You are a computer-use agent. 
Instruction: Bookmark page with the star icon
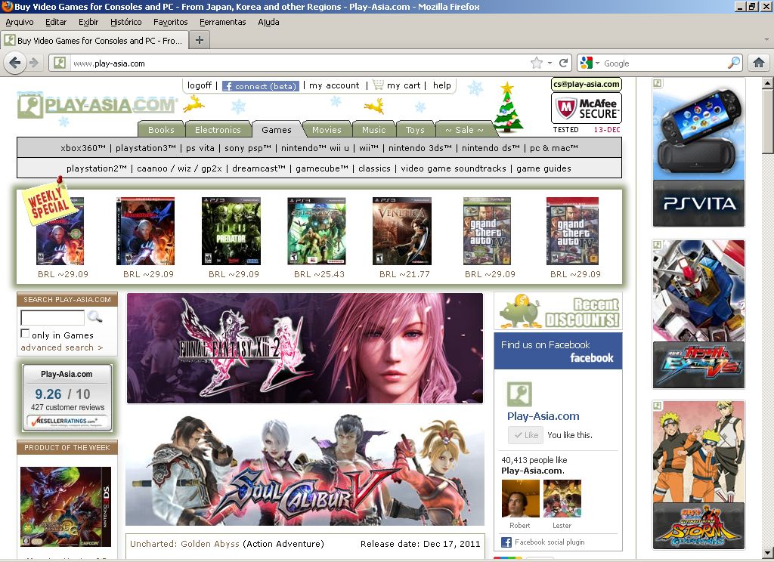click(x=537, y=63)
